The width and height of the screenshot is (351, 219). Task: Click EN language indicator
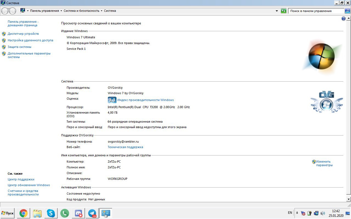290,213
